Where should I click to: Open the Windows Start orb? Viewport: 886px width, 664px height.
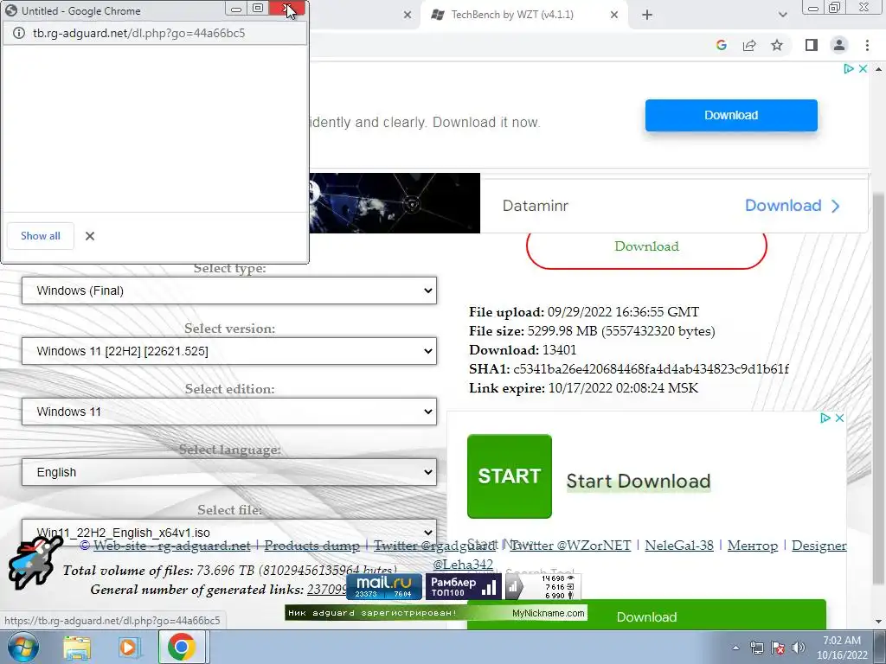[22, 647]
